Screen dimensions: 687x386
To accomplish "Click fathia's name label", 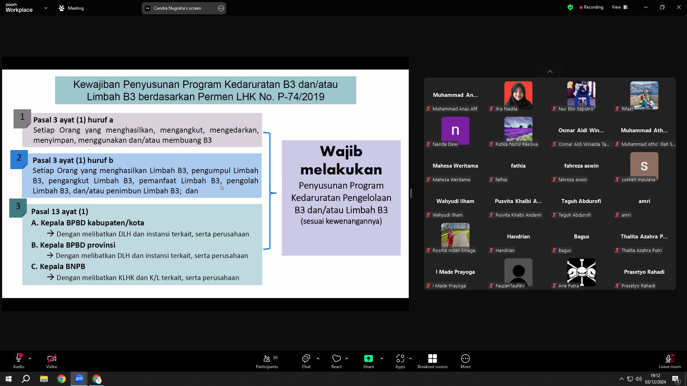I will pos(501,179).
